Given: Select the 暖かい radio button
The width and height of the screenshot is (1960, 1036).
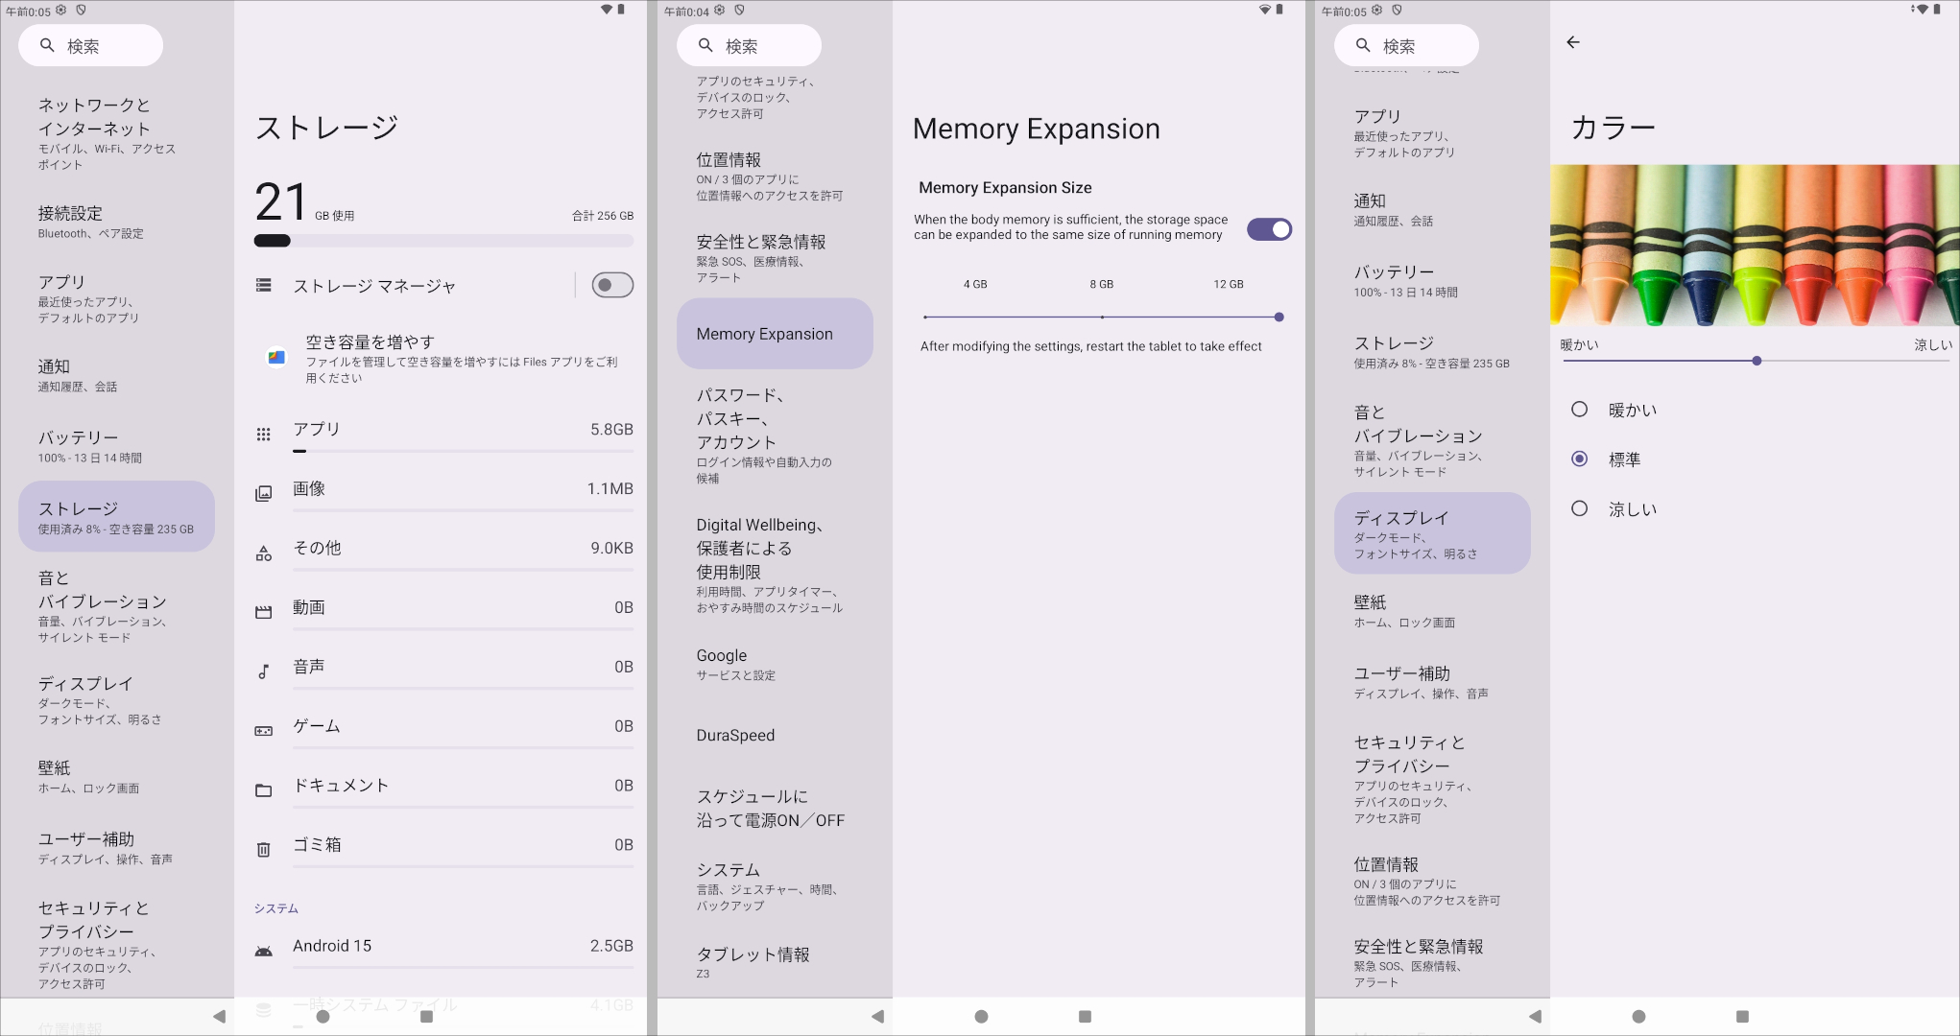Looking at the screenshot, I should click(x=1579, y=410).
